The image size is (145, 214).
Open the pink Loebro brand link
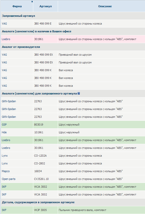(x=6, y=39)
